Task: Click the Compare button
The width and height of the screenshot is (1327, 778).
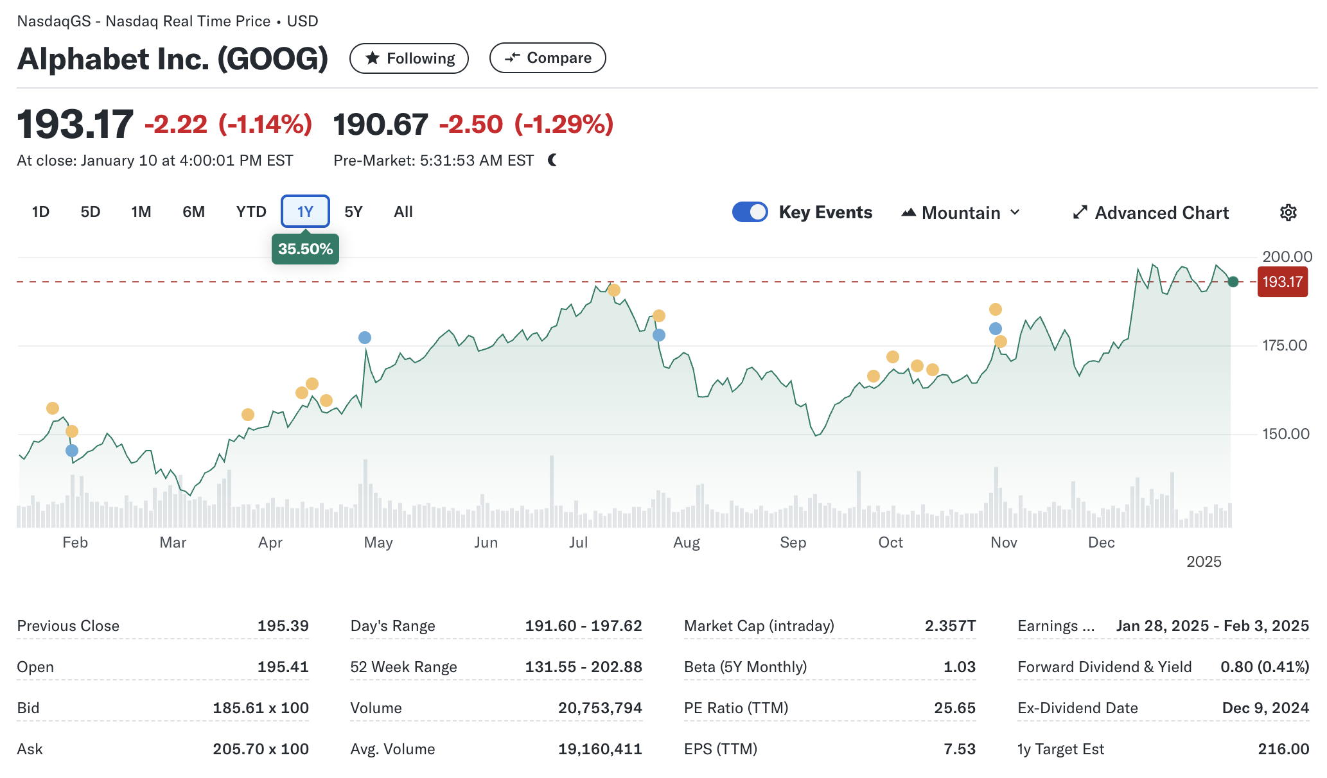Action: click(547, 58)
